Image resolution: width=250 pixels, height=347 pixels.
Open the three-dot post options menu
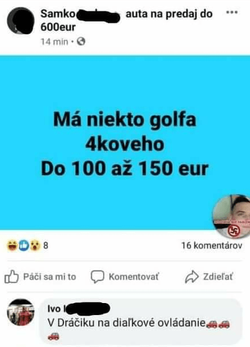[x=232, y=13]
